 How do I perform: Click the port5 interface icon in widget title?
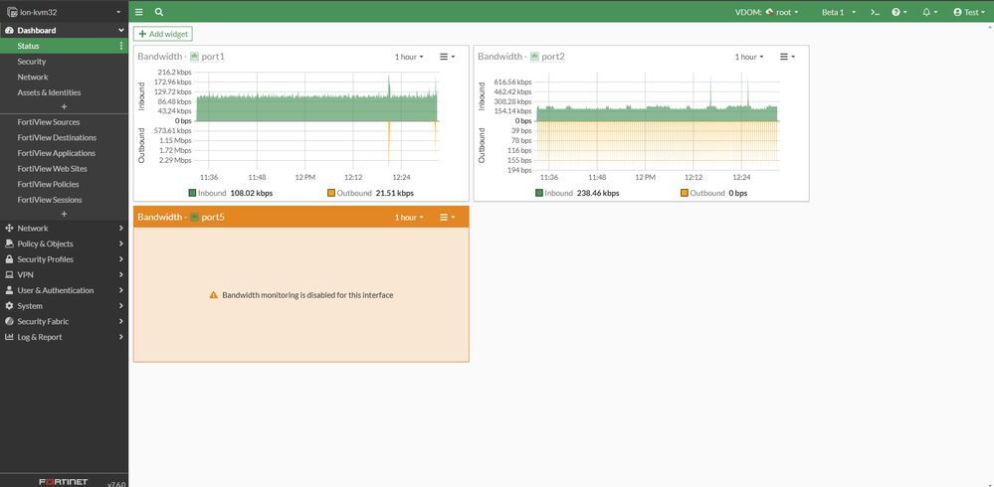click(x=195, y=218)
